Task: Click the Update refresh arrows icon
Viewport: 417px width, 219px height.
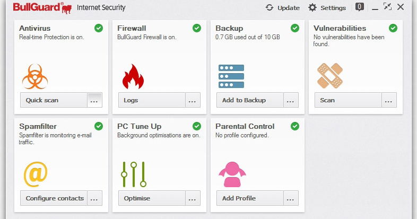Action: [x=270, y=7]
